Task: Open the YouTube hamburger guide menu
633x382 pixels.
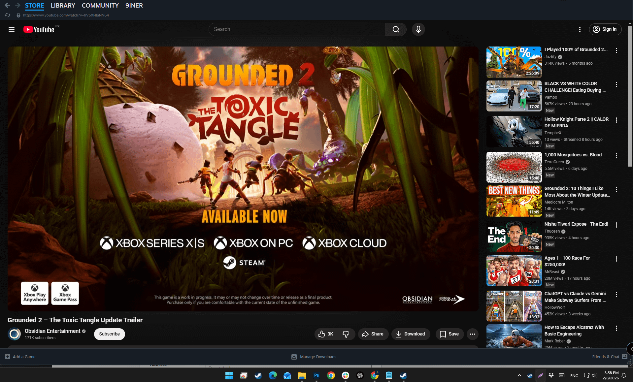Action: 12,29
